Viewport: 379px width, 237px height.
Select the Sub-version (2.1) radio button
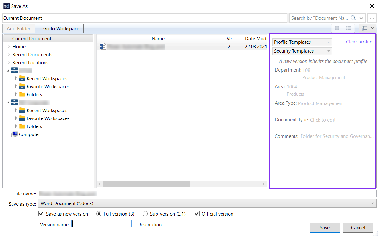(x=145, y=214)
